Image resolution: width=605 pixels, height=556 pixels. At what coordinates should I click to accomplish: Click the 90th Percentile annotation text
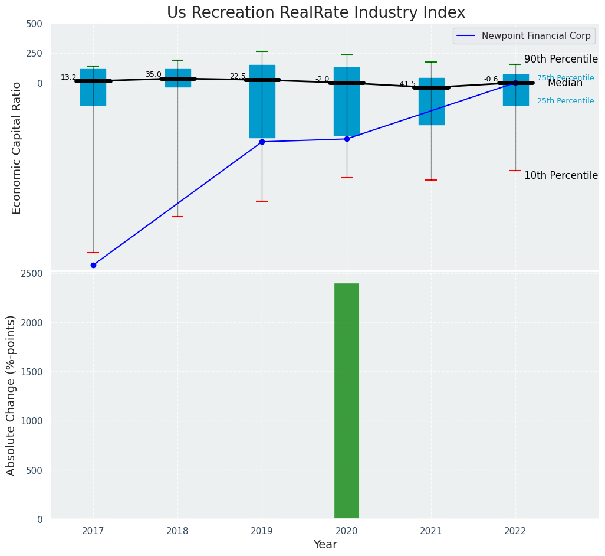tap(561, 59)
